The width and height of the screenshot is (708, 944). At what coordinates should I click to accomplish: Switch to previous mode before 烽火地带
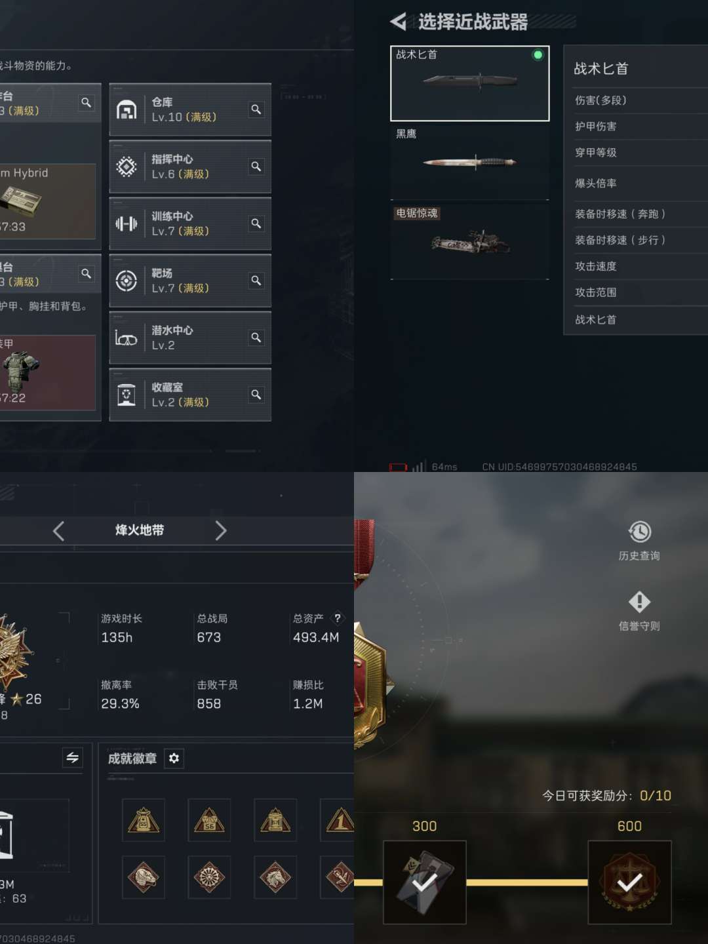coord(58,530)
